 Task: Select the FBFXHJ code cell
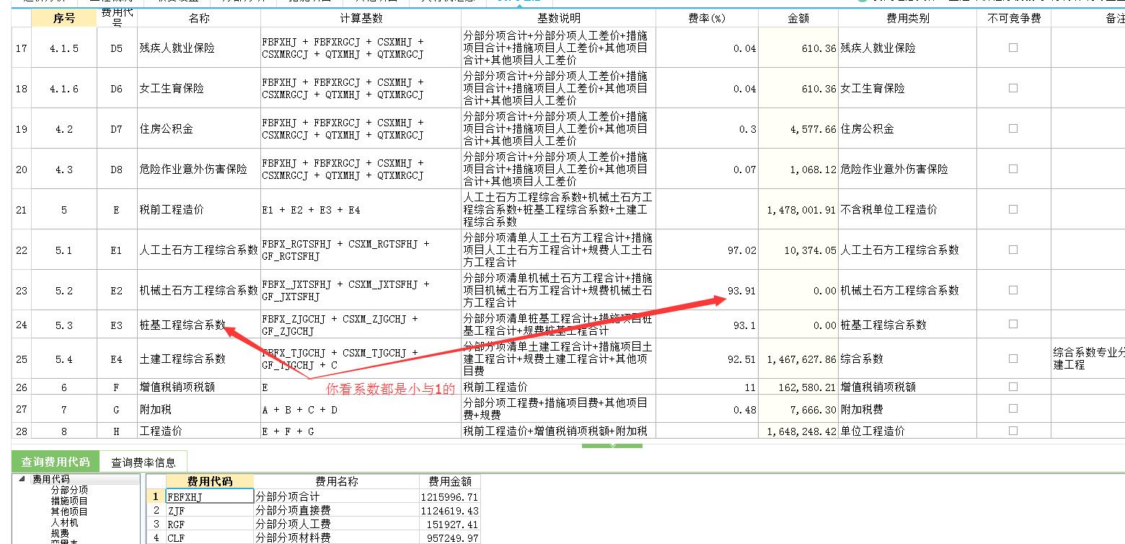[x=210, y=496]
